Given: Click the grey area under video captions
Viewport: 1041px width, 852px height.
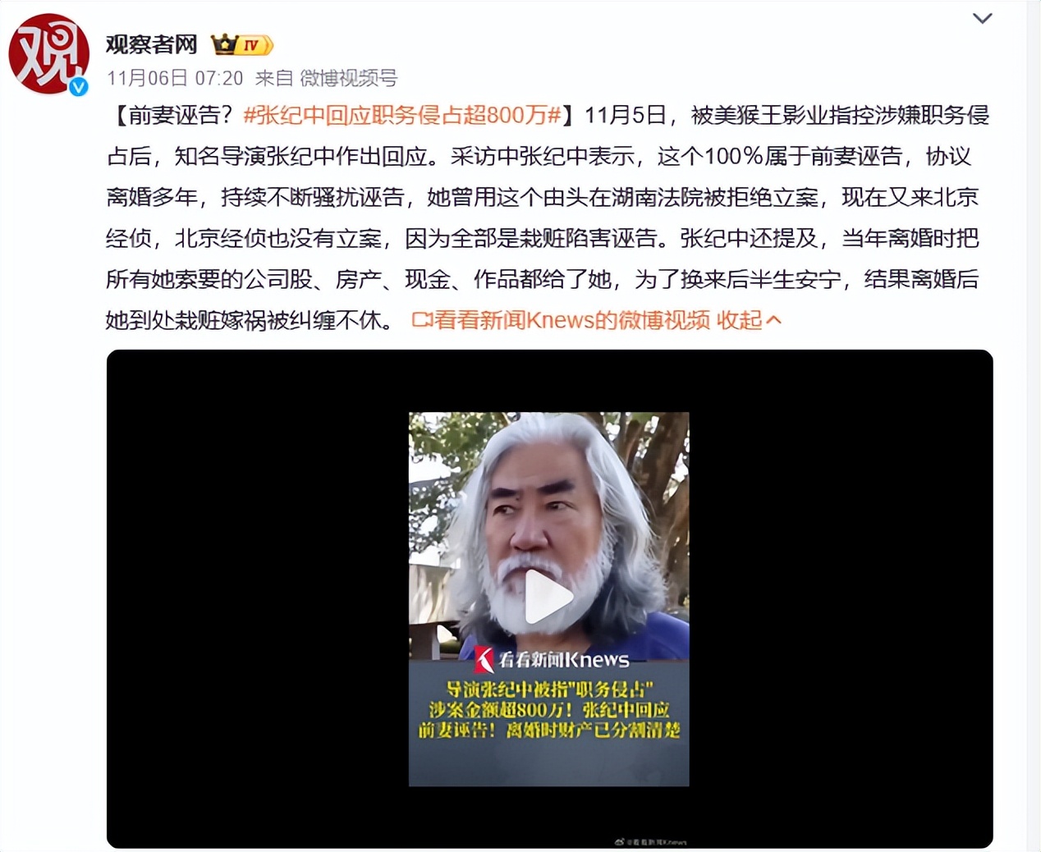Looking at the screenshot, I should click(549, 763).
